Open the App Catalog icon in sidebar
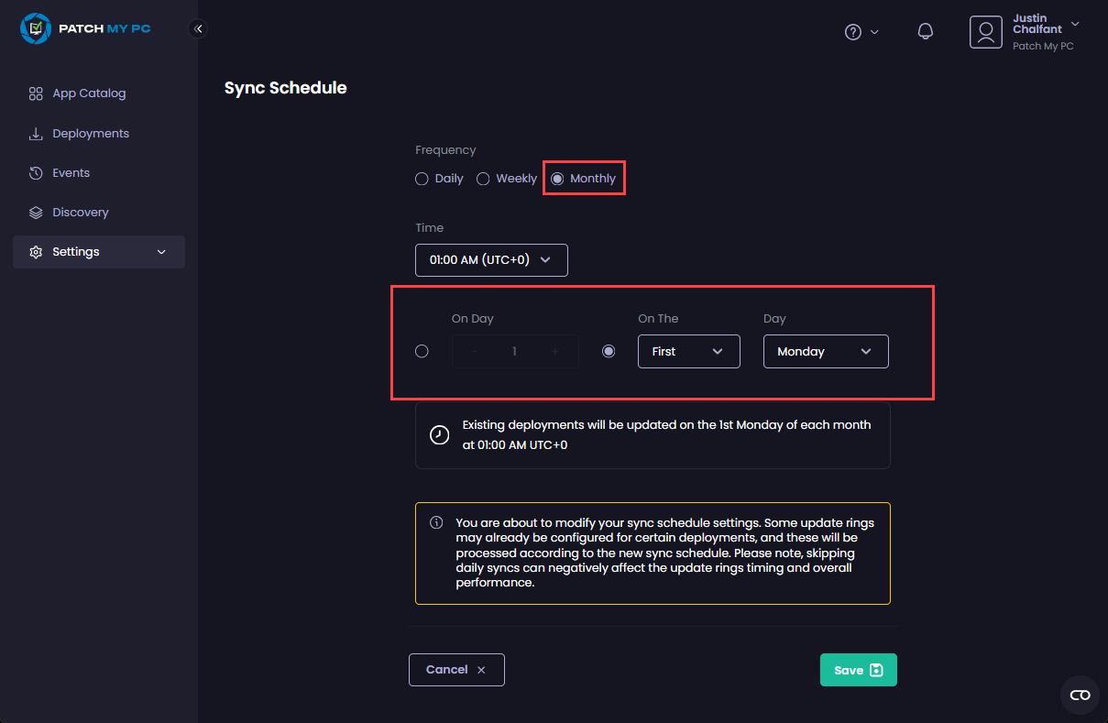 (35, 93)
